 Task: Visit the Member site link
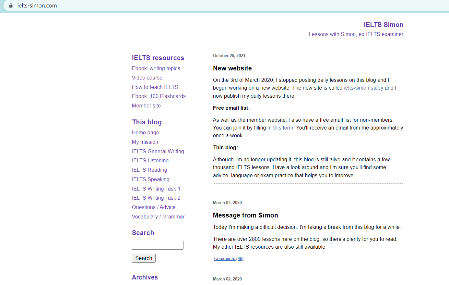click(x=146, y=105)
